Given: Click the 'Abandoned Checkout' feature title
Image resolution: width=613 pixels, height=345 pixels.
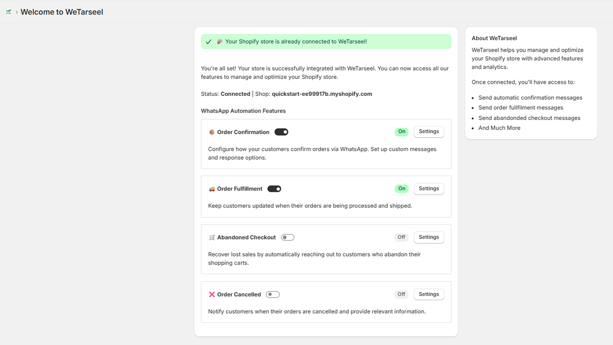Looking at the screenshot, I should (246, 238).
